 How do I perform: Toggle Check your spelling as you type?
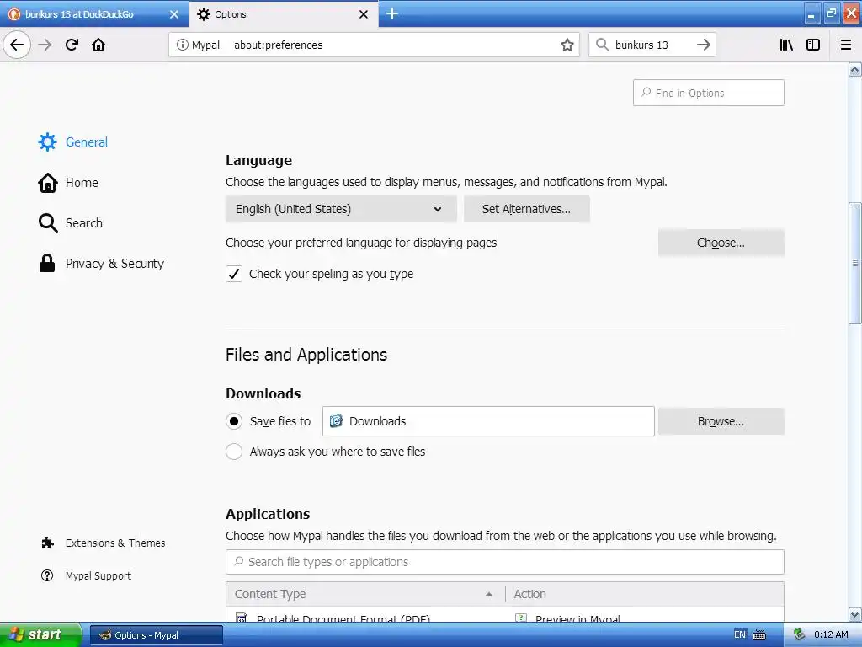pos(234,274)
